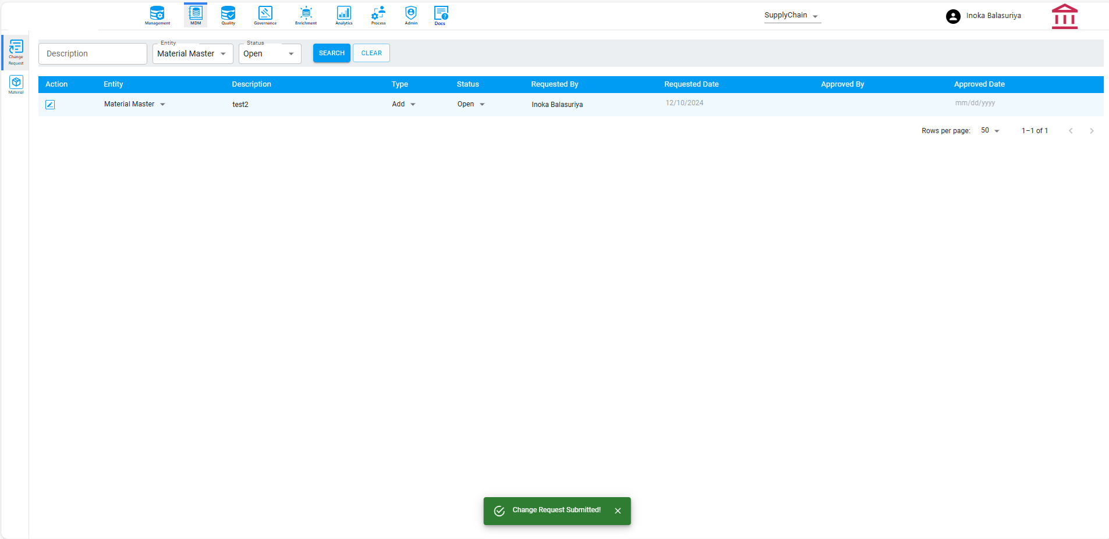The width and height of the screenshot is (1109, 539).
Task: Open the Enrichment module icon
Action: point(306,15)
